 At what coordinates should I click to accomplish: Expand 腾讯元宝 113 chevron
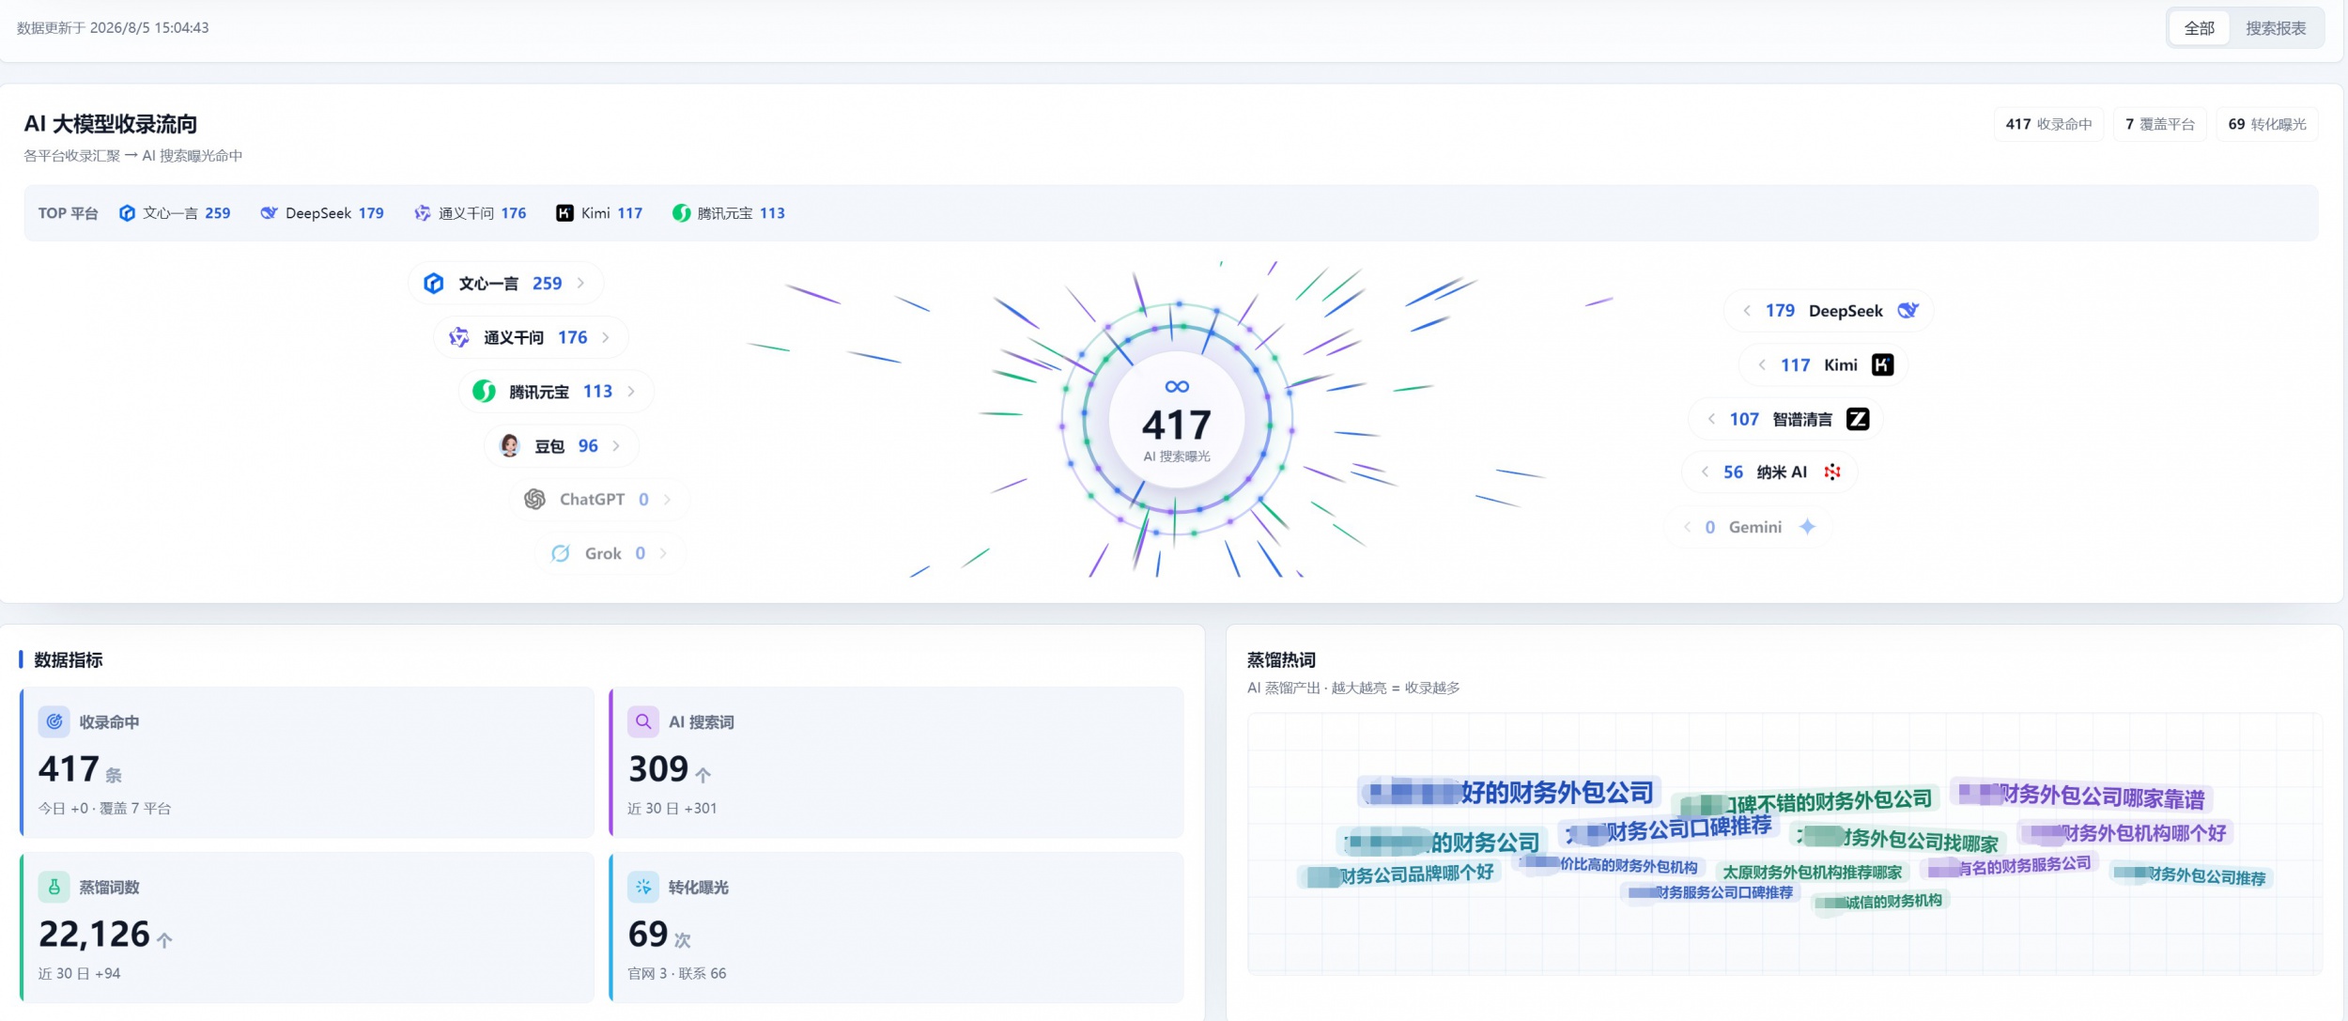pyautogui.click(x=631, y=392)
